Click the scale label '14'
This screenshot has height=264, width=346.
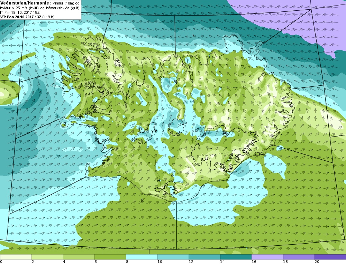(x=222, y=262)
